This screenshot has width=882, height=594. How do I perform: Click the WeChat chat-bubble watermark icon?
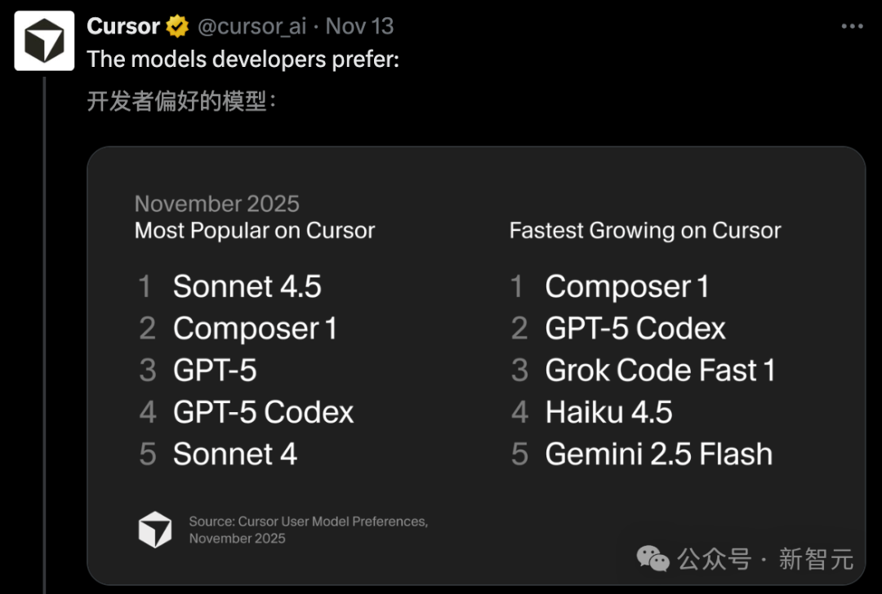coord(653,560)
